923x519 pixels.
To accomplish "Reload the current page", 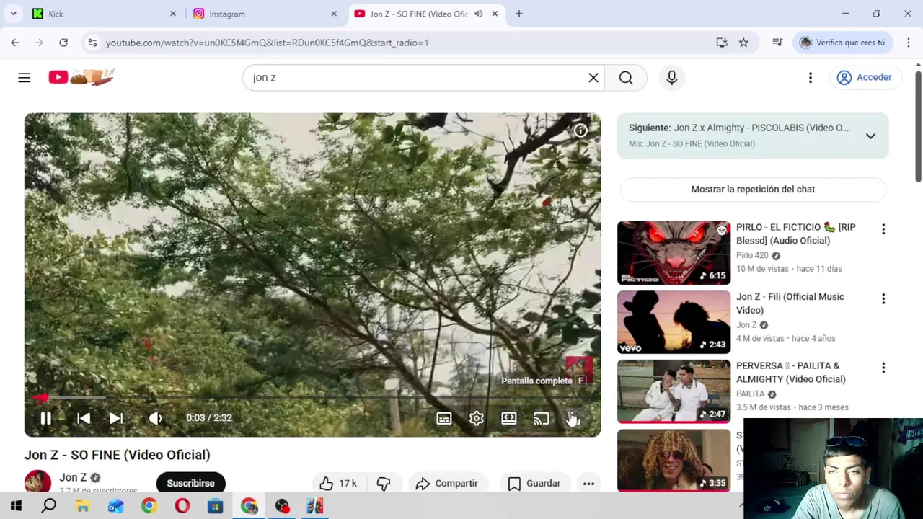I will (x=63, y=43).
